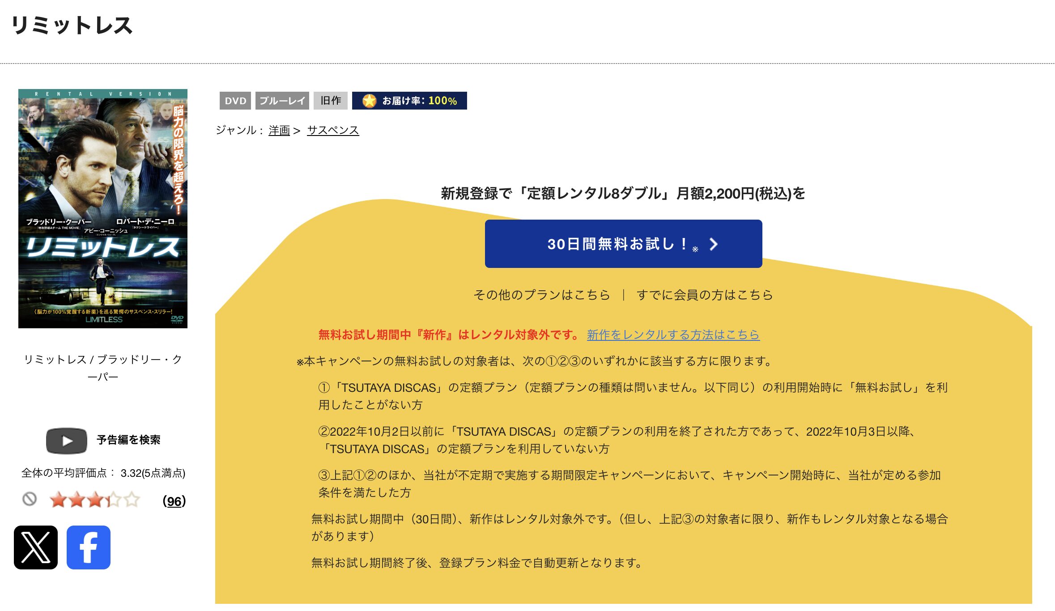Click the ブルーレイ format tag

[x=282, y=101]
